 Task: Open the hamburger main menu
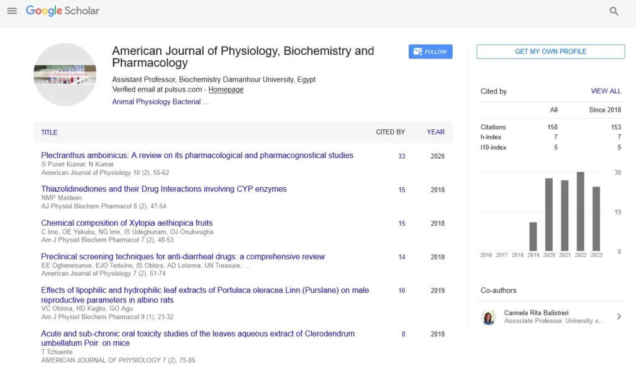pos(12,11)
